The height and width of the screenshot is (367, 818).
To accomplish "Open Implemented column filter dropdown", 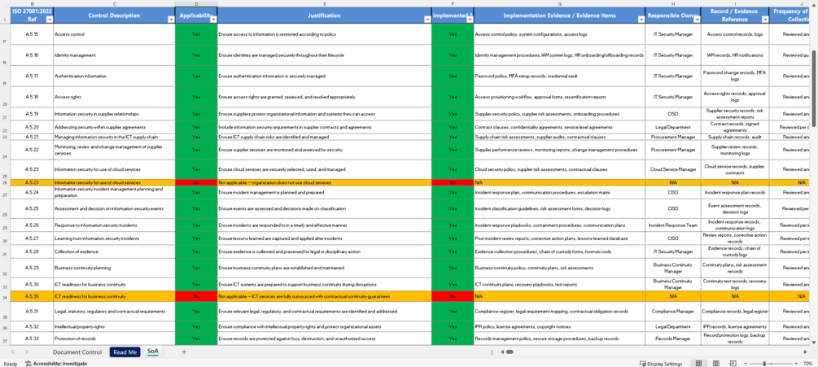I will pyautogui.click(x=470, y=20).
